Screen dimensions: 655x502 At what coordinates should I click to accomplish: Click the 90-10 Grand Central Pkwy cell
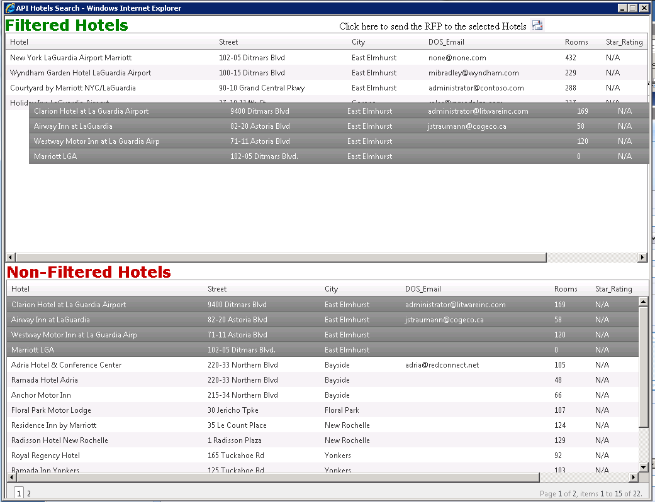pos(262,87)
